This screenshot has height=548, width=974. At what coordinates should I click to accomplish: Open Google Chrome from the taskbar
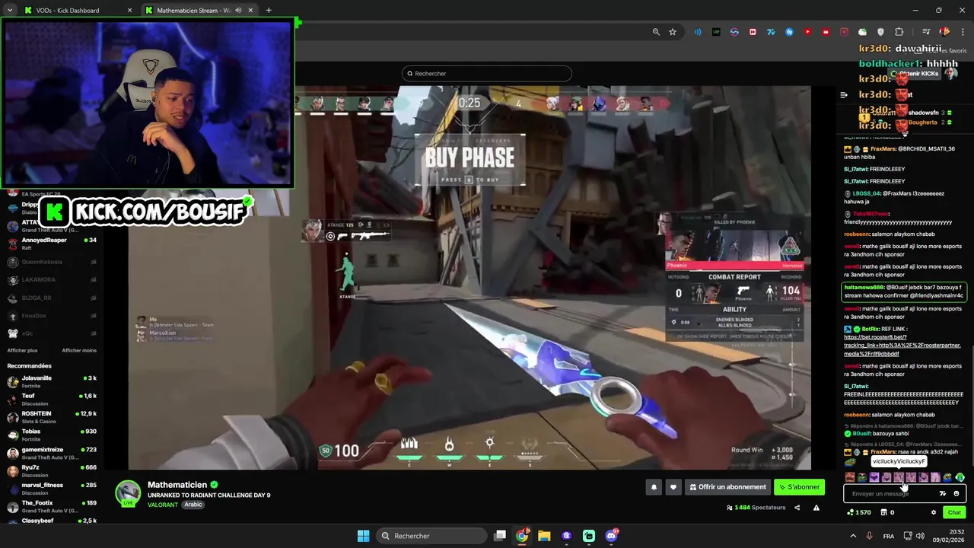522,536
